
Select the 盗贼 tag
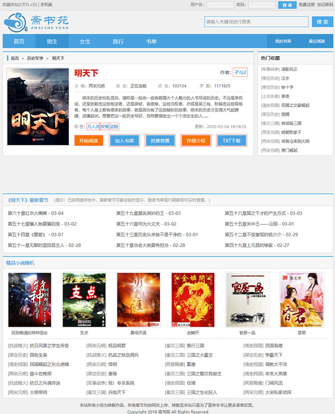114,126
